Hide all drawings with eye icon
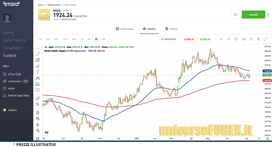This screenshot has height=147, width=272. (x=38, y=130)
